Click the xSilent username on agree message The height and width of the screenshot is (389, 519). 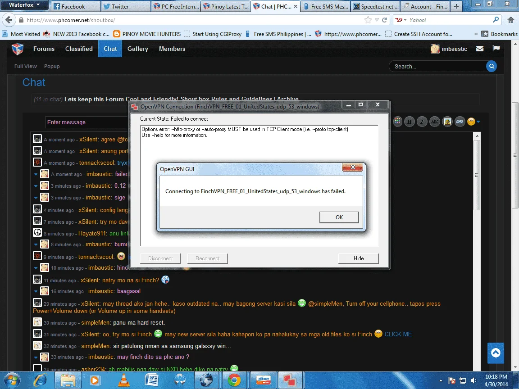(88, 140)
